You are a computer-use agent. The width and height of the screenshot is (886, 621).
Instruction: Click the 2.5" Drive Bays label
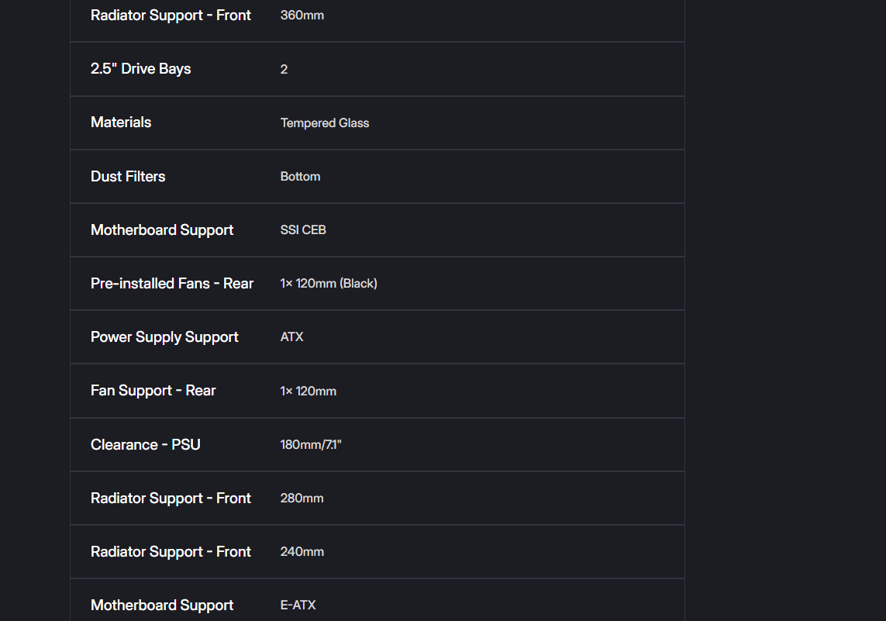point(141,69)
